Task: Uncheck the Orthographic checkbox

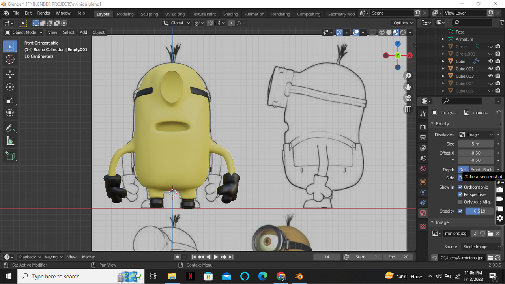Action: [460, 187]
